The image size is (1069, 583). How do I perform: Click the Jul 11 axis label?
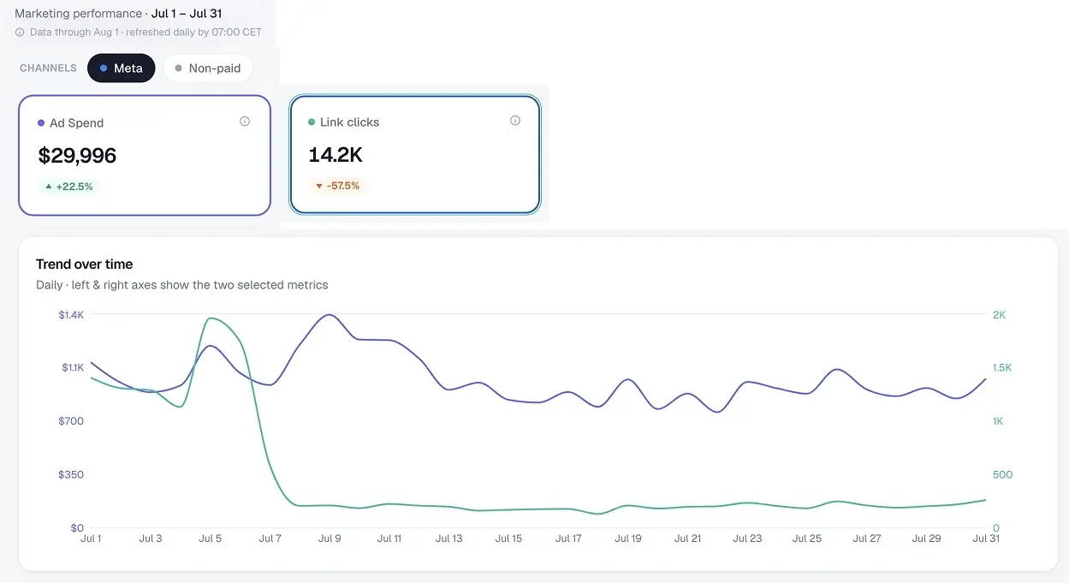coord(389,538)
